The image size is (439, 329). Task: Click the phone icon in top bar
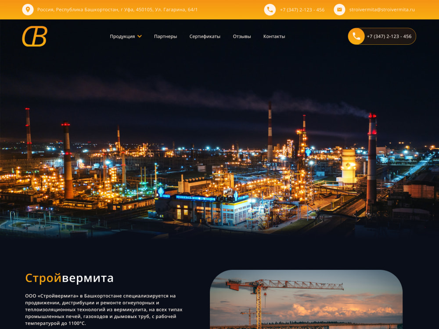tap(270, 10)
